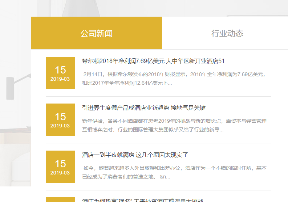Open article 希尔顿2018年净利润7.69亿美元

tap(153, 61)
